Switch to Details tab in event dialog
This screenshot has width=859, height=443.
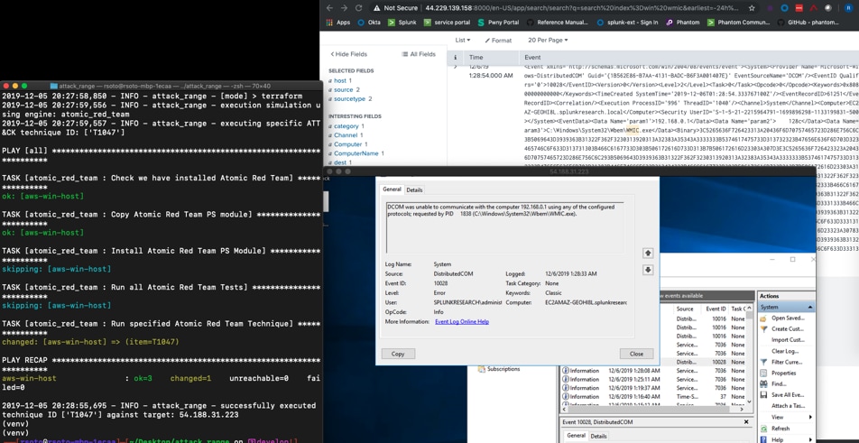tap(414, 189)
